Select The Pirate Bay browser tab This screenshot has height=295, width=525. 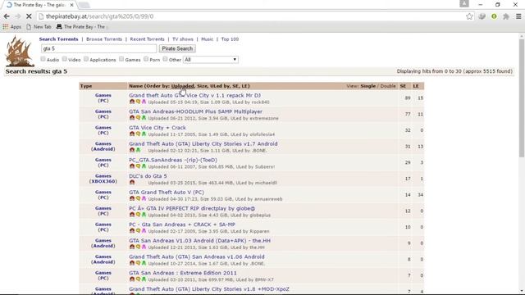[39, 5]
